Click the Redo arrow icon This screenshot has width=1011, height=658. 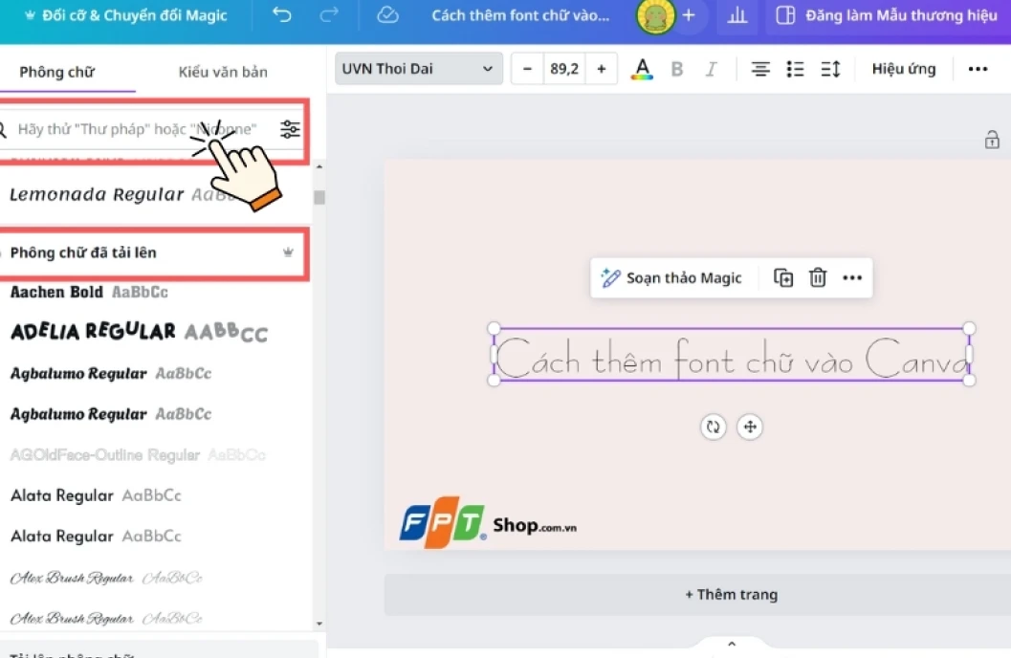[x=329, y=14]
